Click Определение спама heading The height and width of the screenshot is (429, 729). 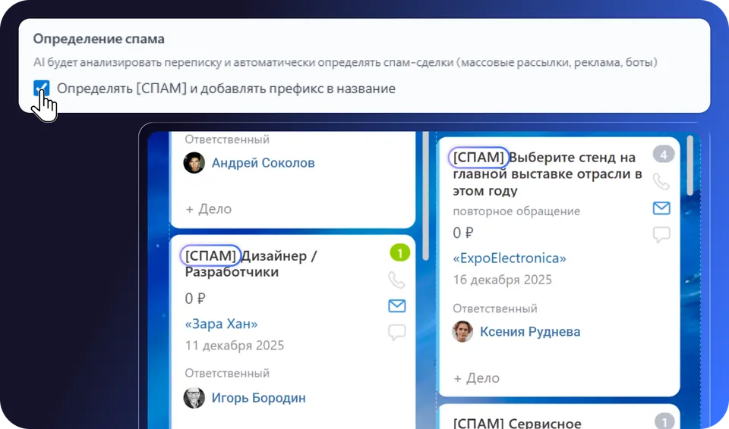point(99,39)
